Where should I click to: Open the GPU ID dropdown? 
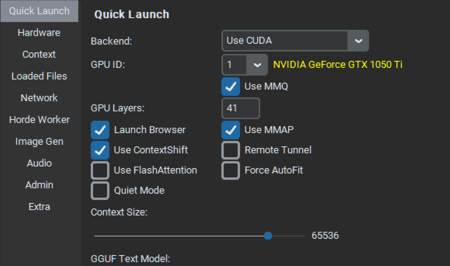257,65
